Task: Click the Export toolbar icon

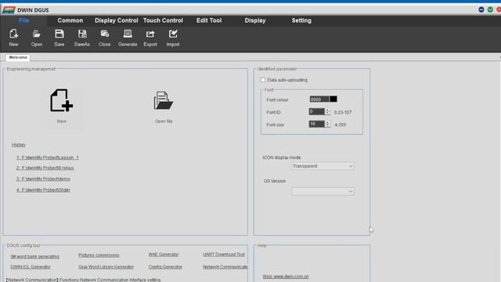Action: pyautogui.click(x=150, y=38)
